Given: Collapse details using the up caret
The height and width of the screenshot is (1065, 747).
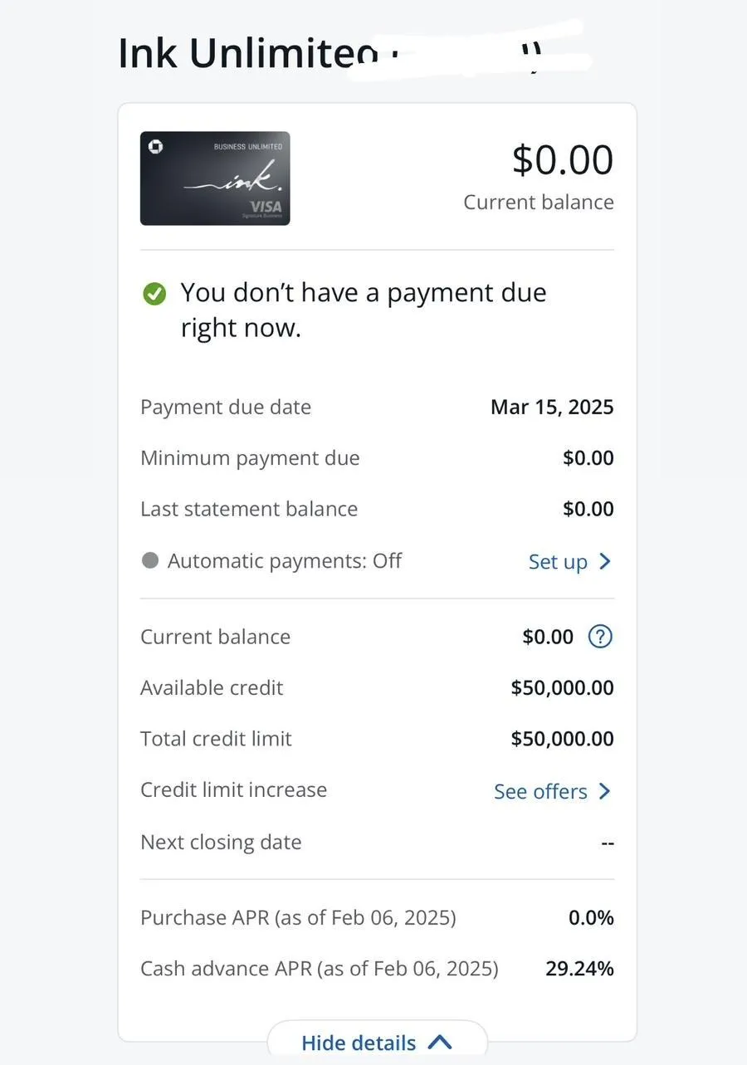Looking at the screenshot, I should (x=440, y=1043).
